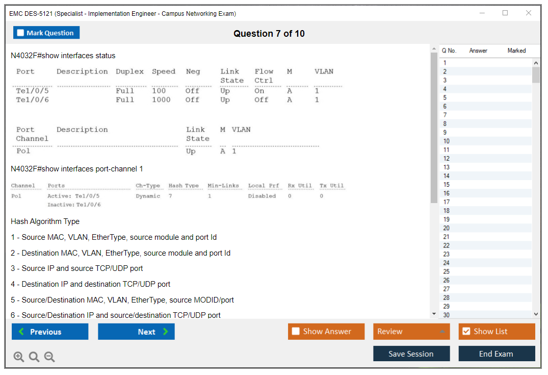Select question 7 in the list
This screenshot has width=548, height=375.
point(445,115)
